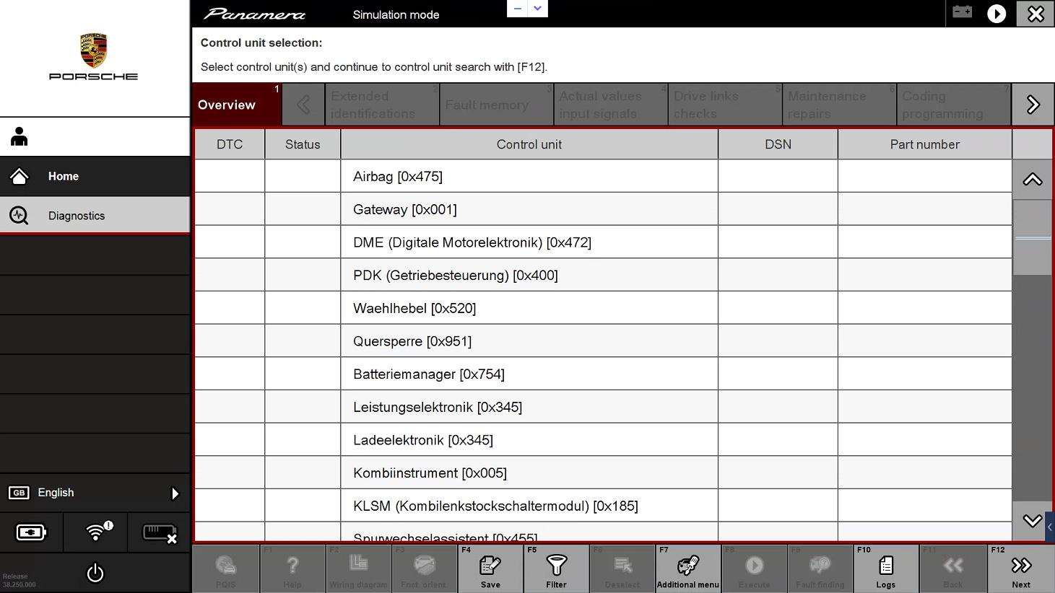Screen dimensions: 1055x593
Task: Switch to Fault memory tab
Action: 497,105
